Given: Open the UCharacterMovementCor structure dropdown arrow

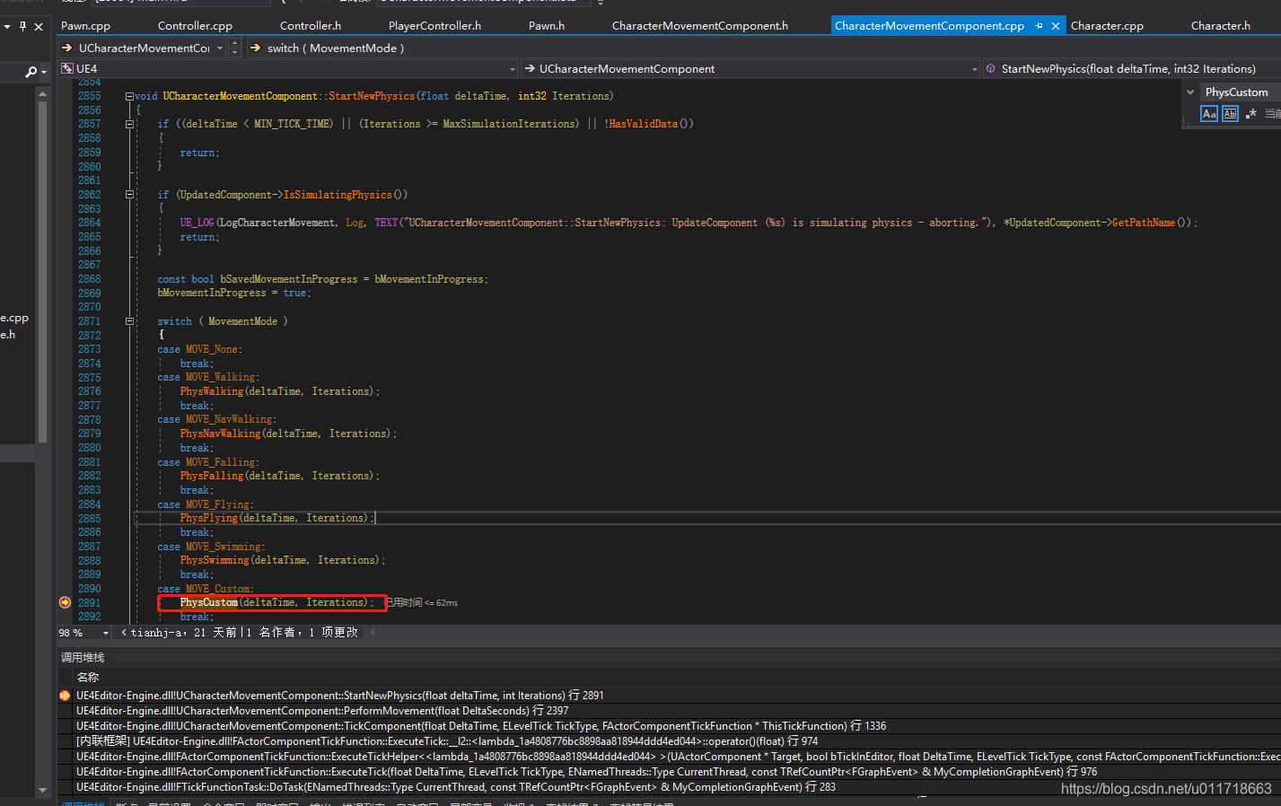Looking at the screenshot, I should (220, 48).
